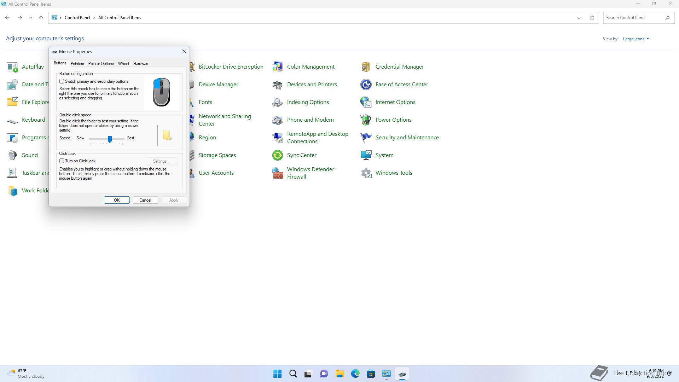
Task: Open the User Accounts link
Action: 216,173
